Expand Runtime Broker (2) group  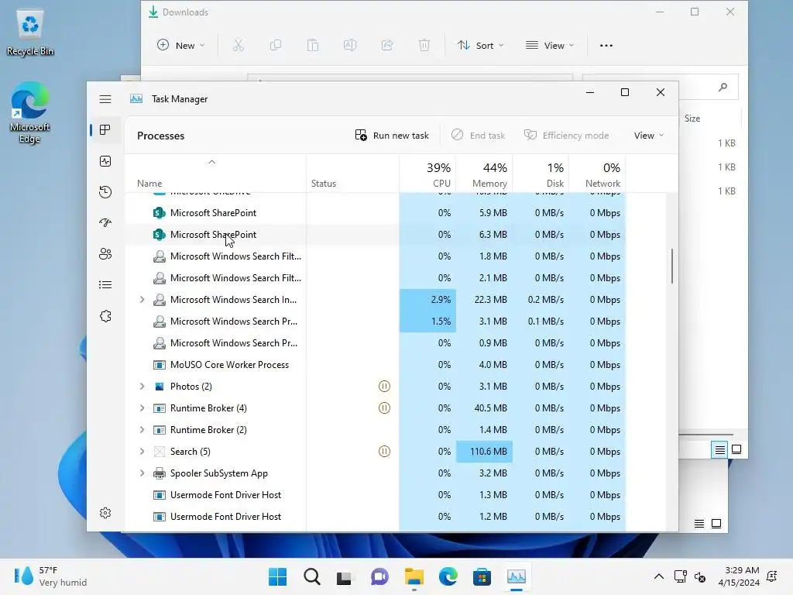coord(142,429)
